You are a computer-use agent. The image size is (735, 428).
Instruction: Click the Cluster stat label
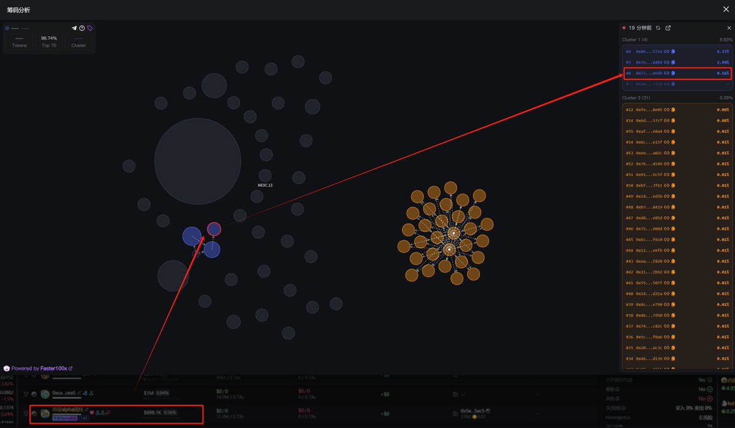(x=78, y=45)
